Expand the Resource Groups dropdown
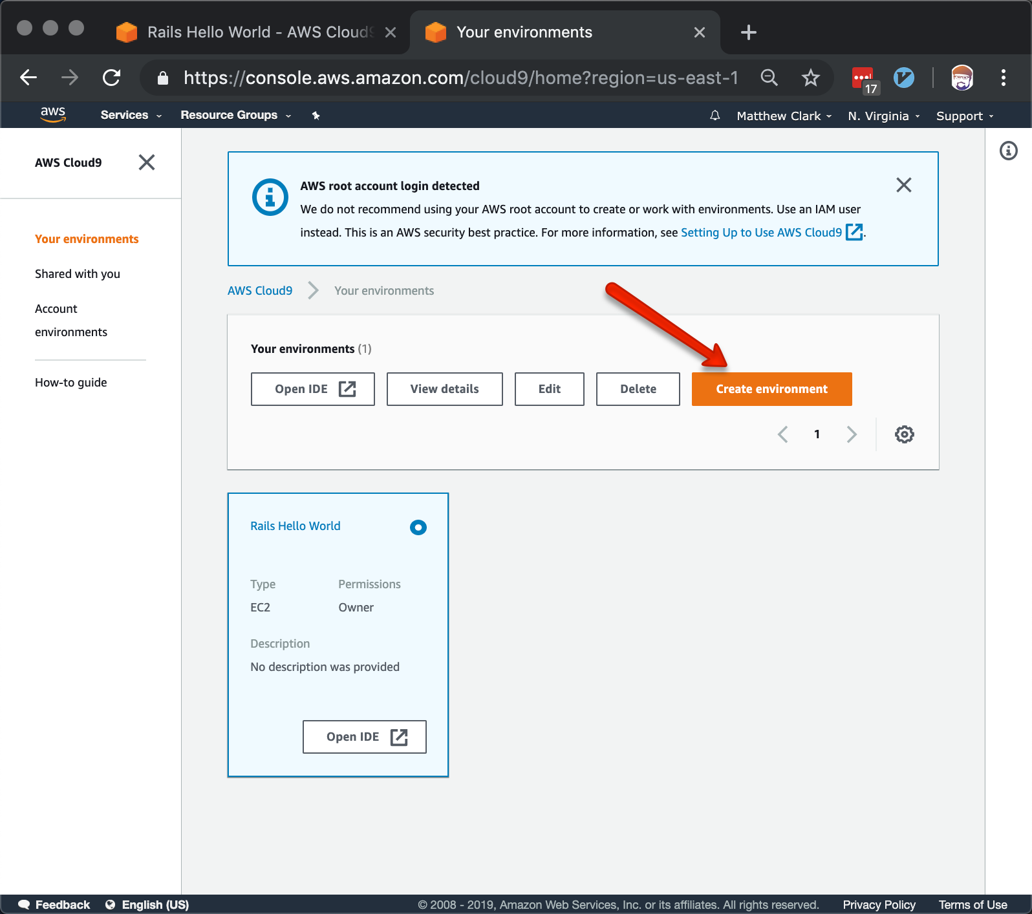Viewport: 1032px width, 914px height. [236, 115]
